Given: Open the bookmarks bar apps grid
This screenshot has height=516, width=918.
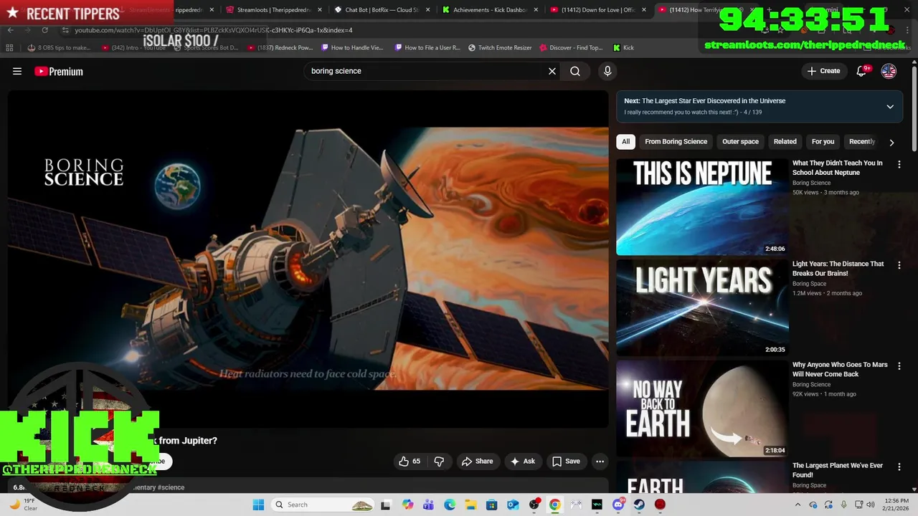Looking at the screenshot, I should click(9, 47).
